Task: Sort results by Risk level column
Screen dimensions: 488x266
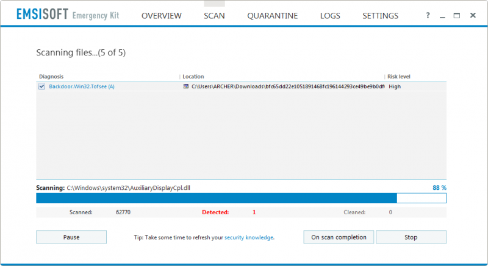Action: (x=399, y=77)
